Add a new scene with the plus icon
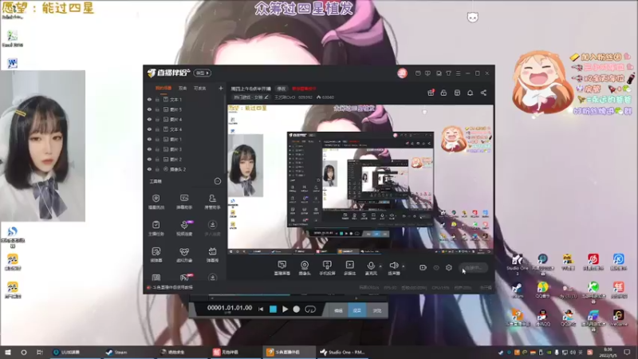The height and width of the screenshot is (359, 638). (221, 88)
